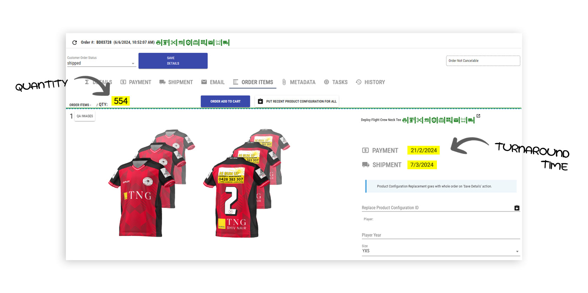588x293 pixels.
Task: Click the scissors icon beside Deploy Flight Crew Neck Tee
Action: [x=419, y=120]
